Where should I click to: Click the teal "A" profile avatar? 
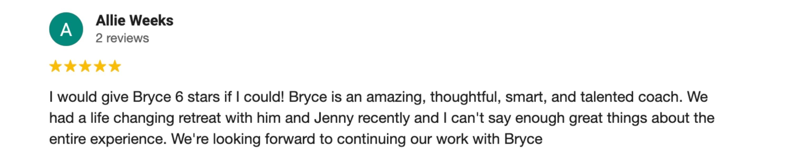pyautogui.click(x=66, y=29)
